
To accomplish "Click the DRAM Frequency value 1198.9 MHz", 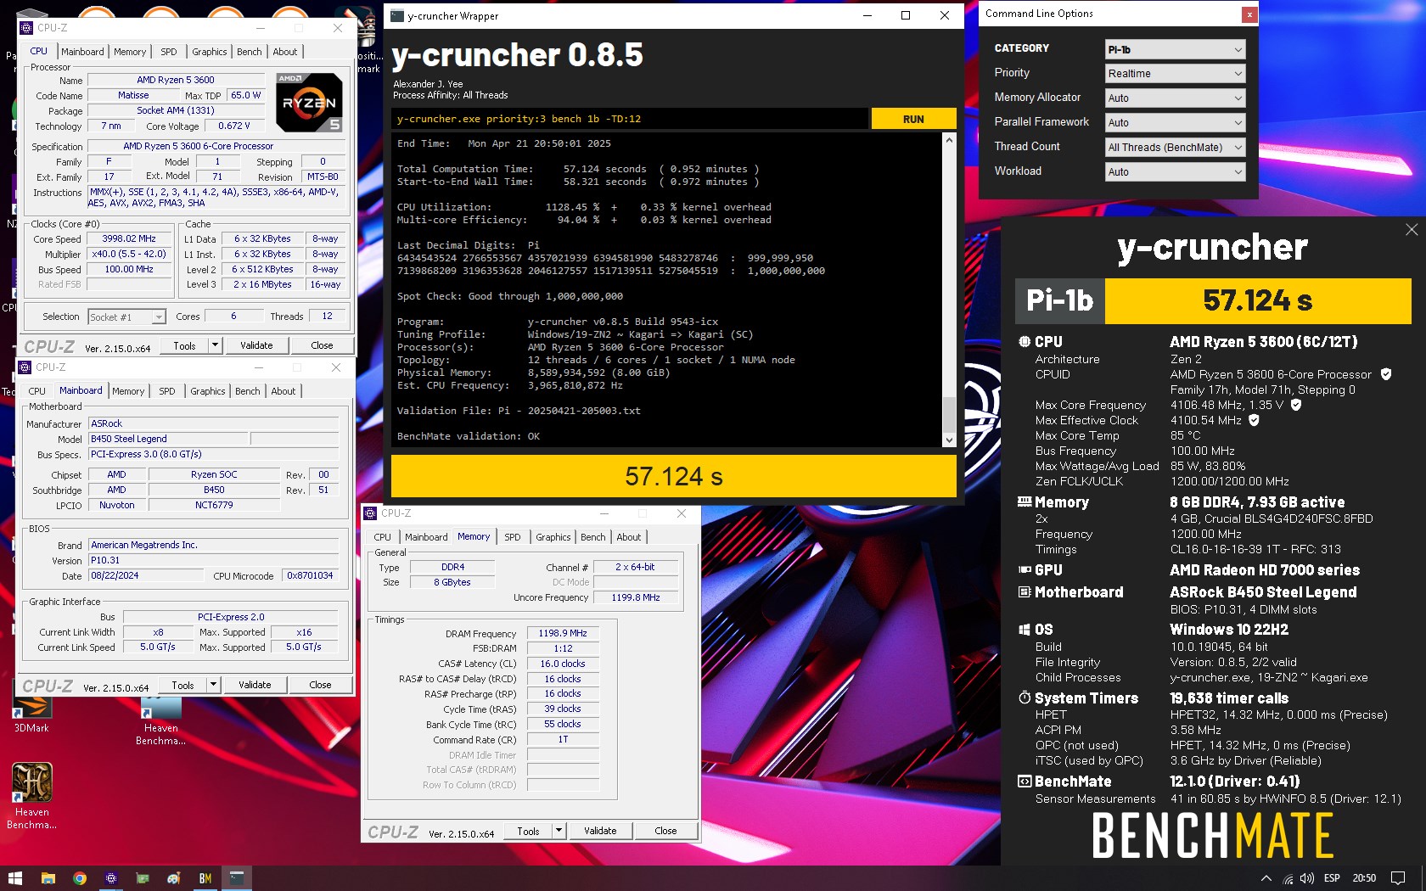I will pyautogui.click(x=563, y=634).
